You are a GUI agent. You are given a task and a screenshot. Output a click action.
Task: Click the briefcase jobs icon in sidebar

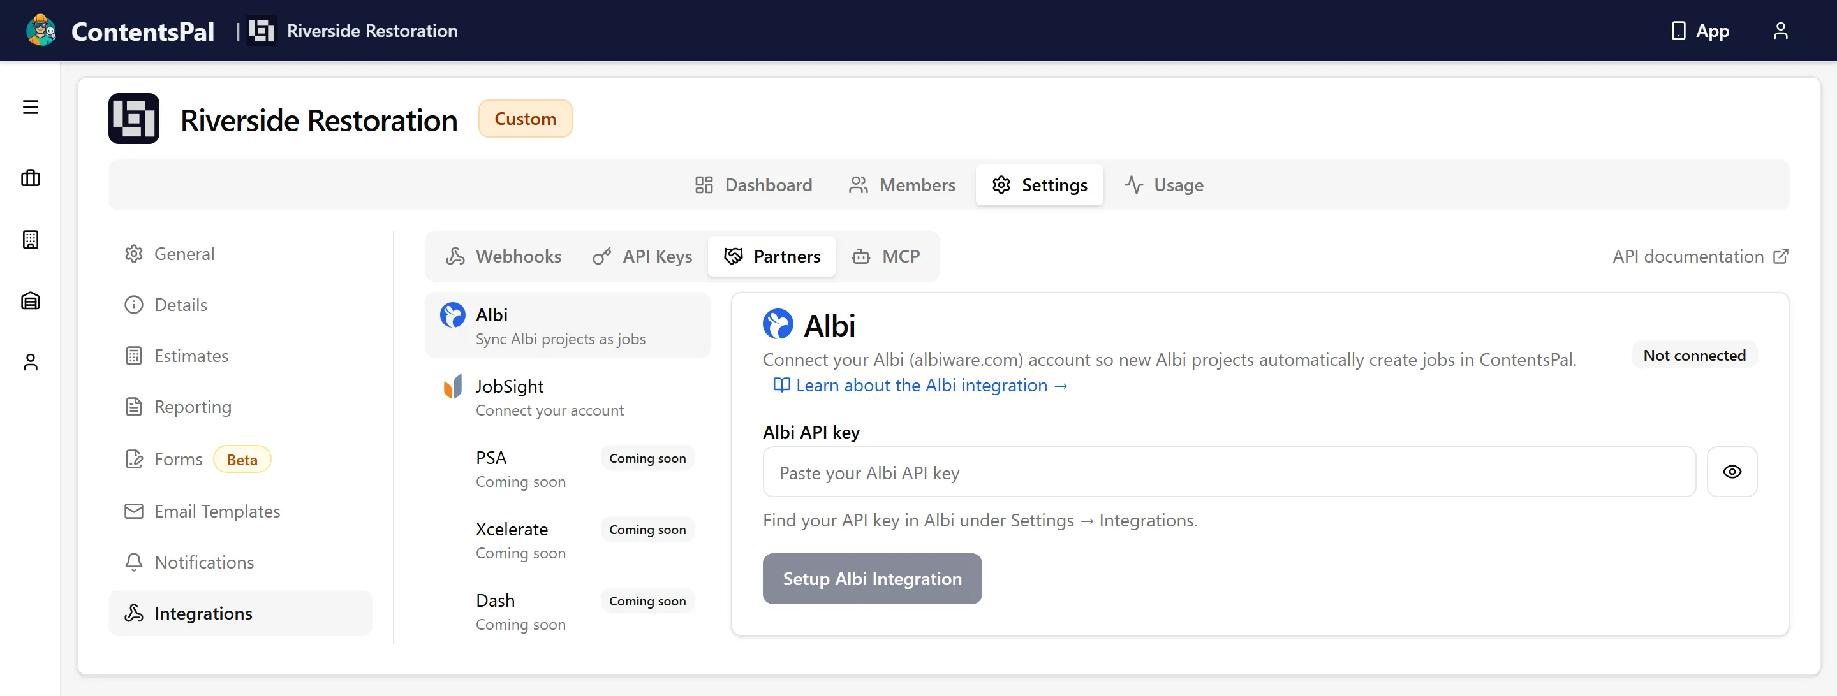coord(30,177)
